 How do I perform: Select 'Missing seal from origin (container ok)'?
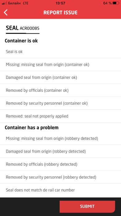(x=60, y=65)
